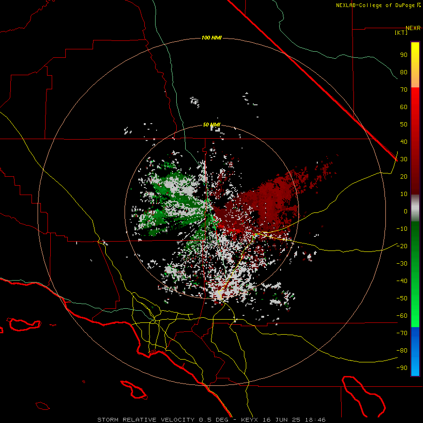The image size is (423, 423).
Task: Select the 0 value on velocity scale
Action: click(406, 211)
